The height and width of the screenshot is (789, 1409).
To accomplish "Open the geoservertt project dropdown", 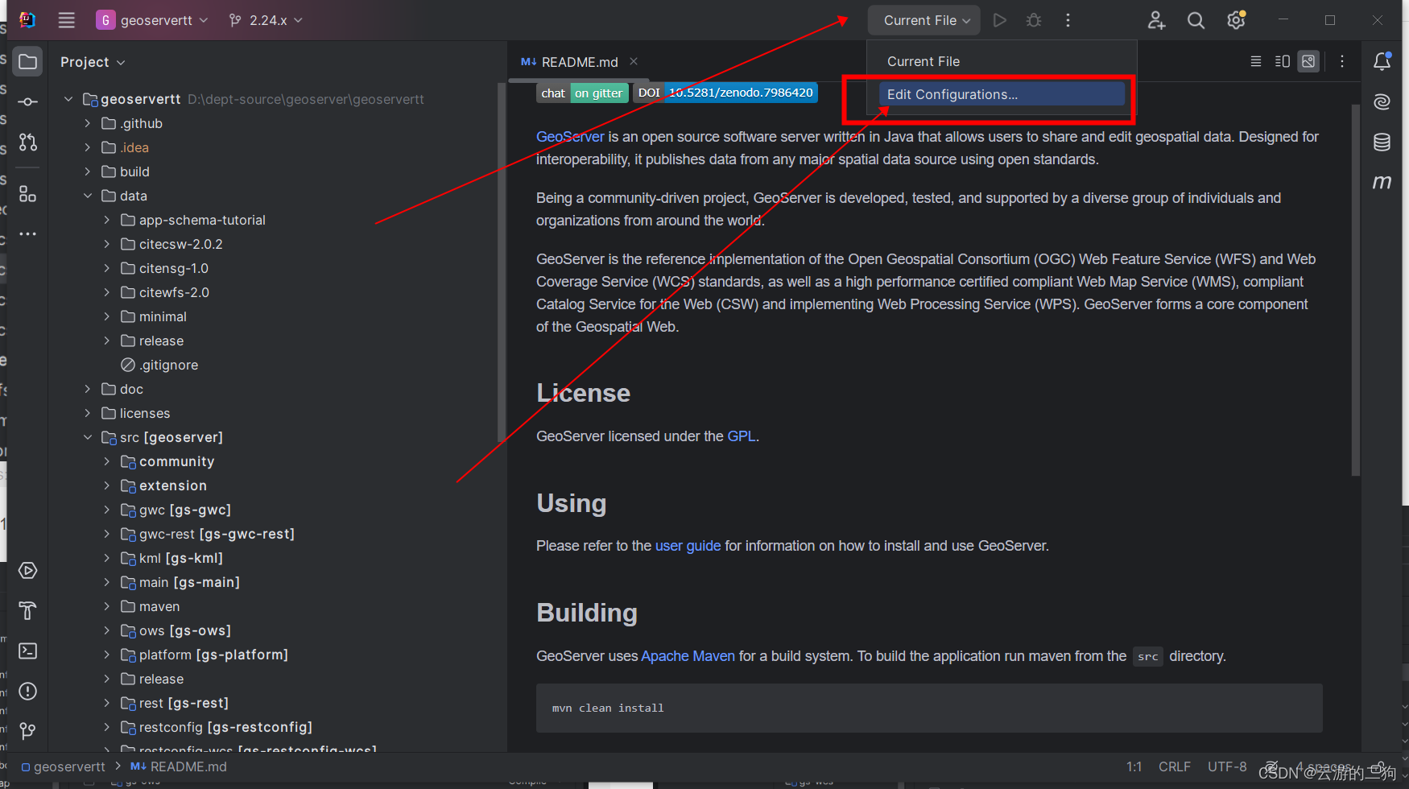I will pyautogui.click(x=152, y=20).
